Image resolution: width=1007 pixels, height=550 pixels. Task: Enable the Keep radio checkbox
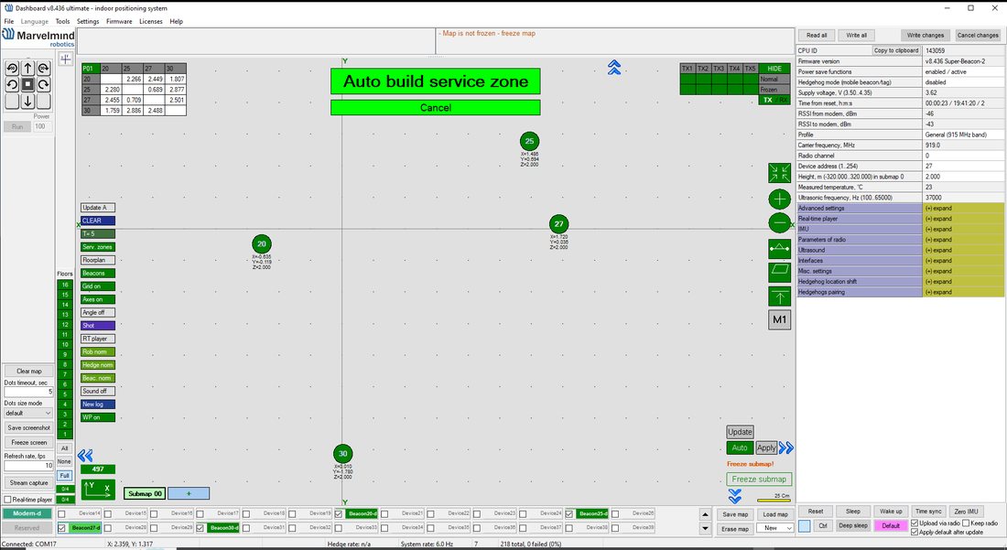(967, 523)
